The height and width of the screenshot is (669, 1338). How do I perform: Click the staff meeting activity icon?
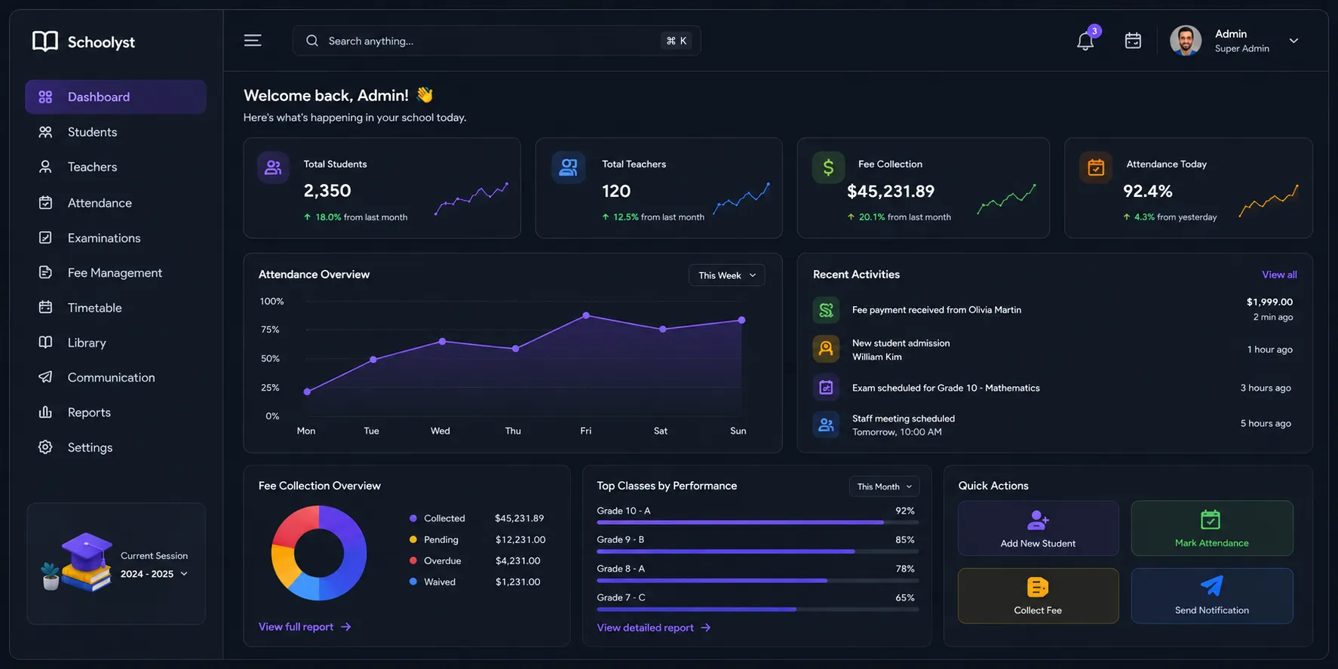coord(826,425)
